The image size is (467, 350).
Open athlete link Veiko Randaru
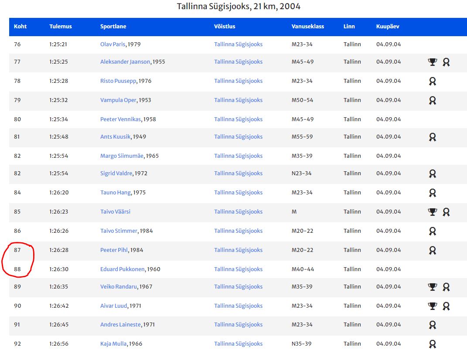point(119,287)
